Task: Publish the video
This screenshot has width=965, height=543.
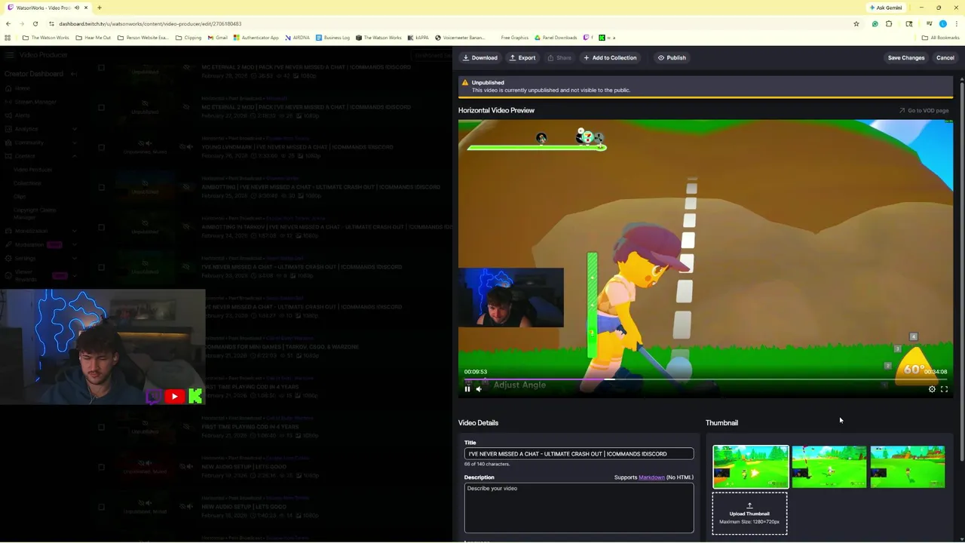Action: (671, 58)
